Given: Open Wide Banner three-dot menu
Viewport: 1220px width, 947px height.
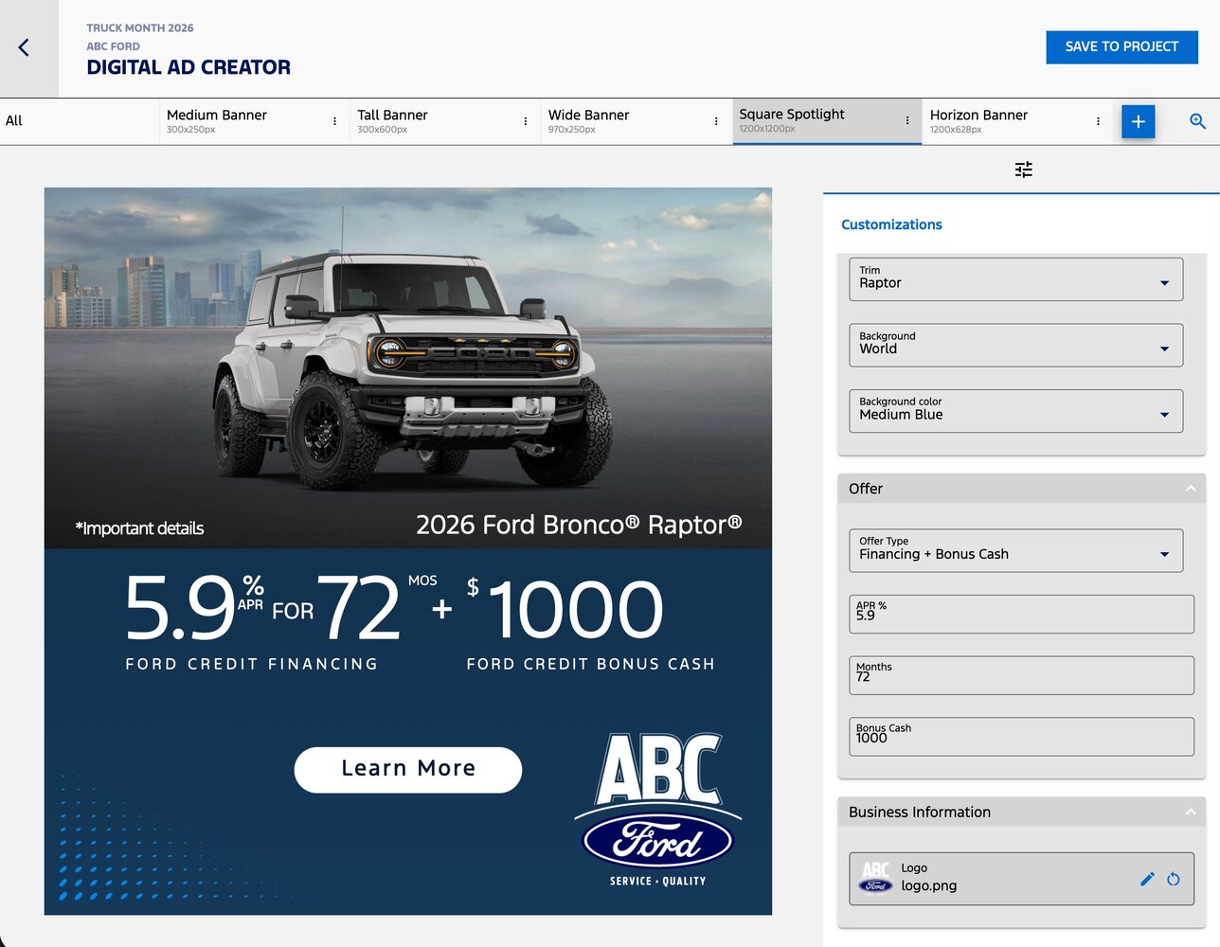Looking at the screenshot, I should pyautogui.click(x=716, y=121).
